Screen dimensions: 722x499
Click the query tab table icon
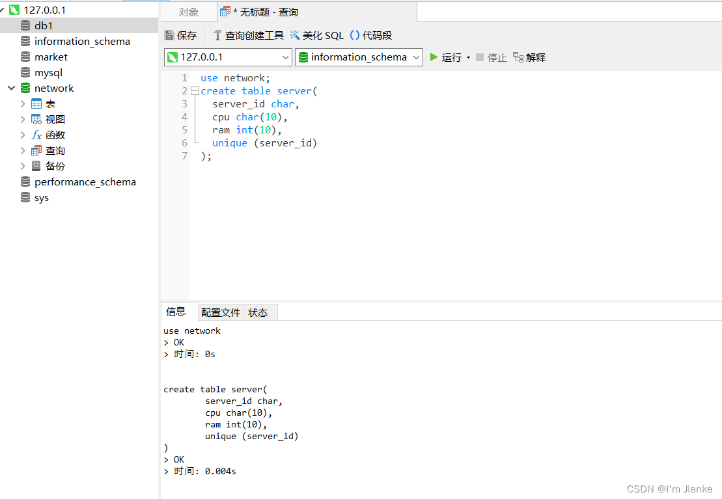coord(225,12)
